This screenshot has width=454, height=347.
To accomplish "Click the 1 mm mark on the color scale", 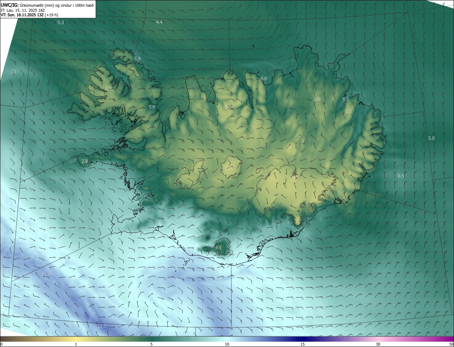I will tap(76, 344).
